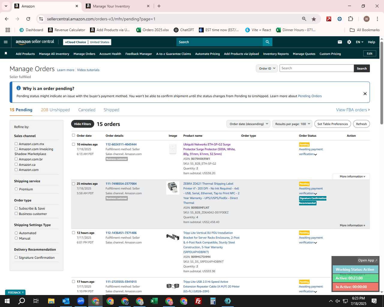Expand More information for the ZEBRA order
The width and height of the screenshot is (384, 307).
[352, 225]
